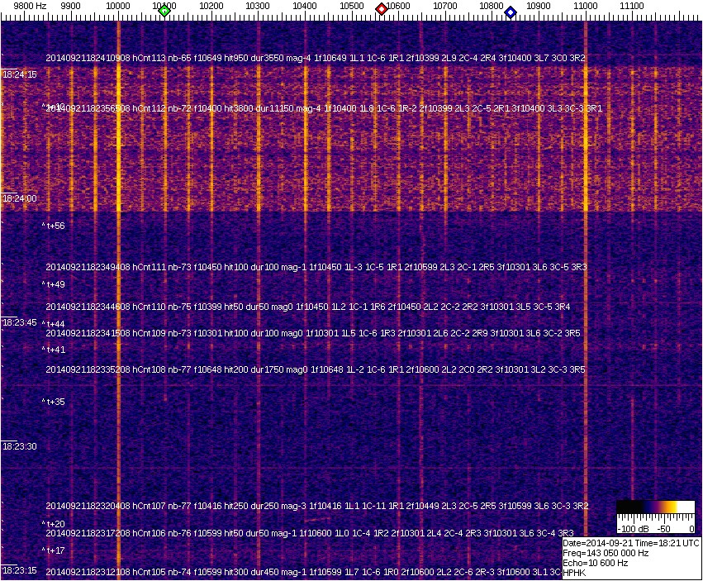This screenshot has width=703, height=581.
Task: Click the 10000 Hz frequency scale label
Action: pos(119,6)
